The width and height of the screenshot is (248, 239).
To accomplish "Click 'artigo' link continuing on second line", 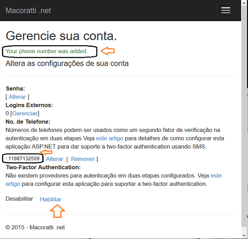I will click(x=13, y=184).
